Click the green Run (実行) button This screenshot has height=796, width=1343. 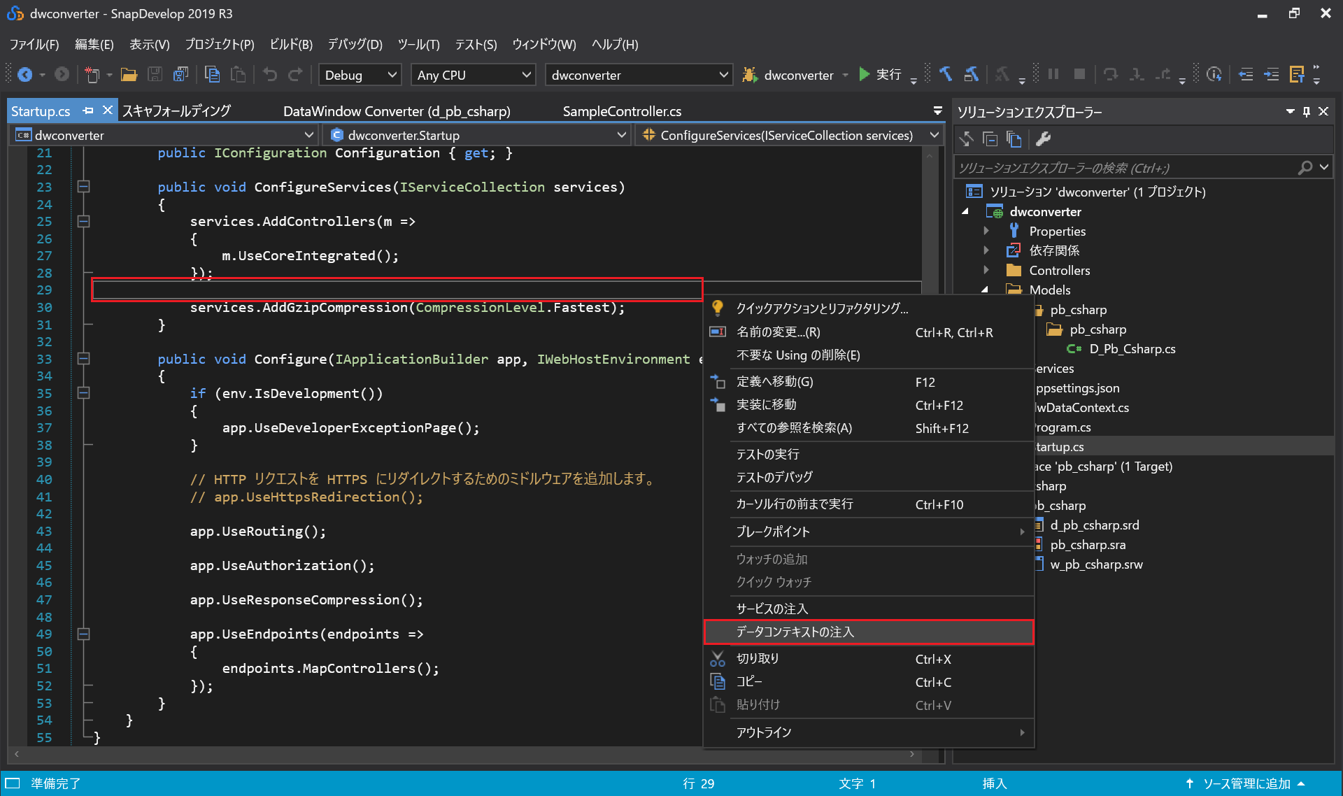(x=881, y=75)
